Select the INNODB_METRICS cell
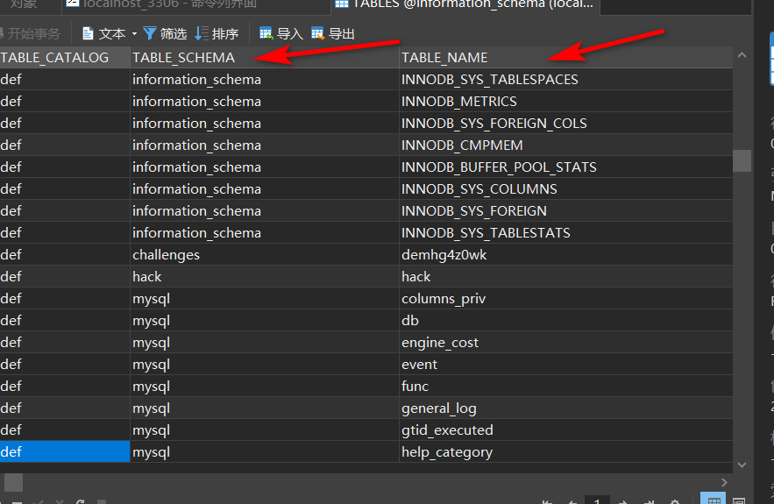The width and height of the screenshot is (774, 504). coord(565,101)
